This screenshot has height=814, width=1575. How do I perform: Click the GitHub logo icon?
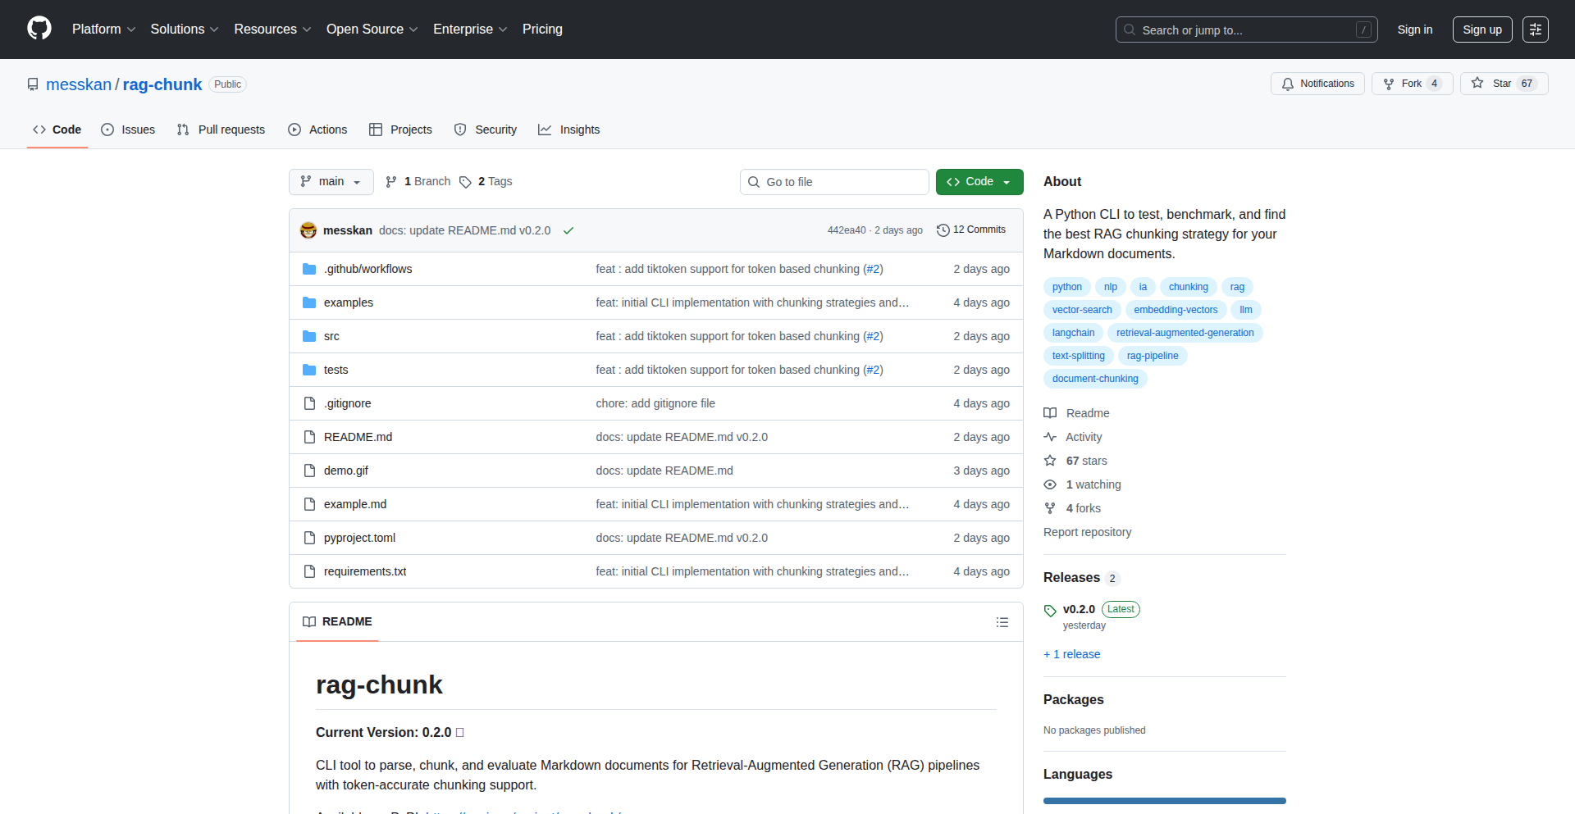(x=39, y=29)
